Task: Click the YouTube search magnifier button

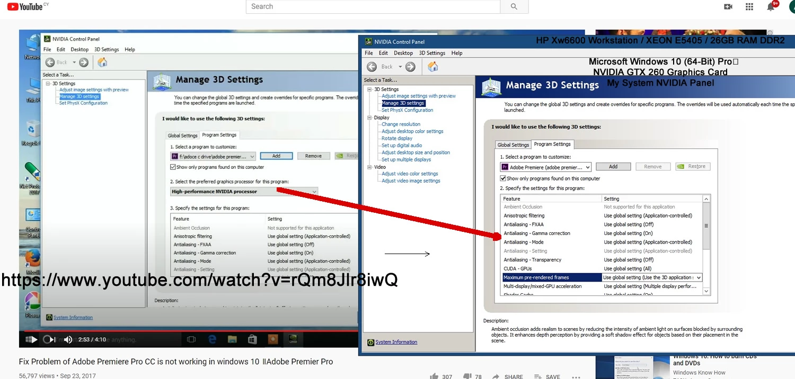Action: 514,6
